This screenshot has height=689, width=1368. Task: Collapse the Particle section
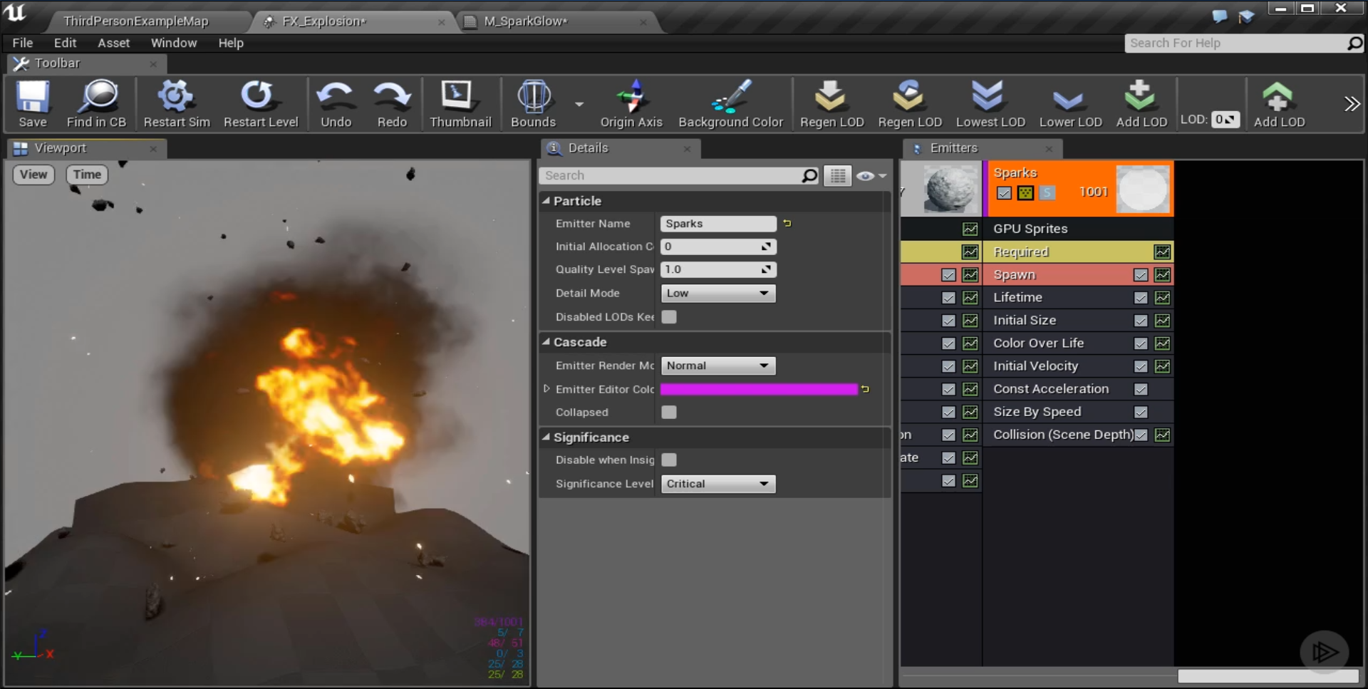pos(546,201)
